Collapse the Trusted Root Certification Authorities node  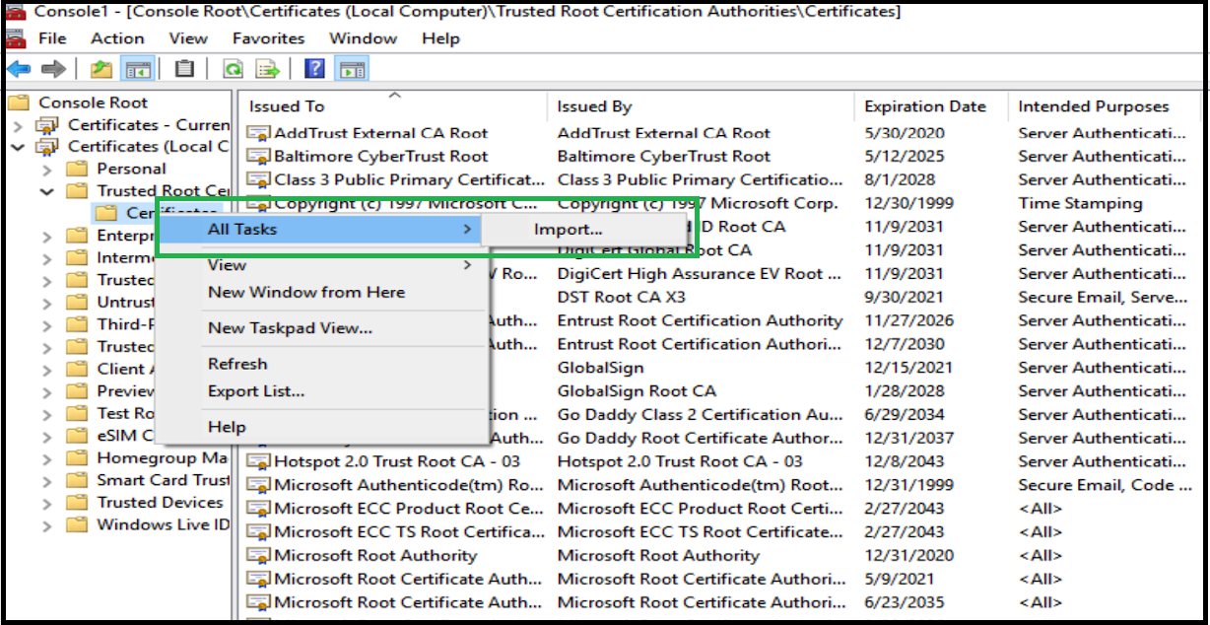click(x=47, y=191)
